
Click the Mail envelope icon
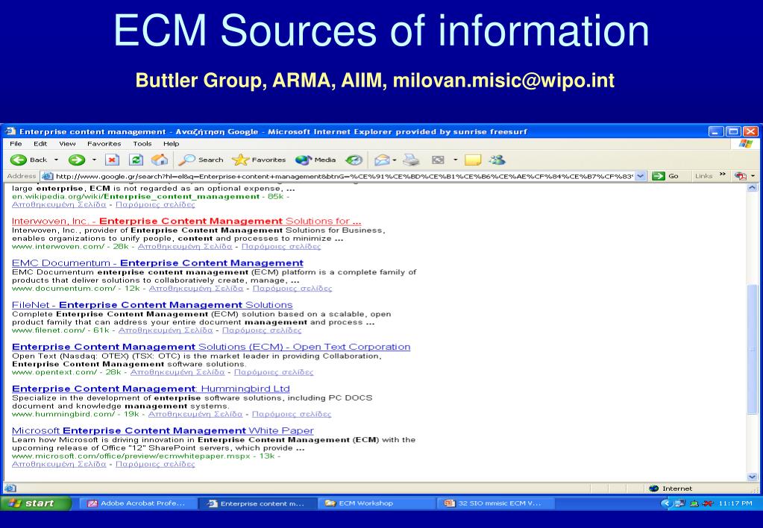point(382,160)
